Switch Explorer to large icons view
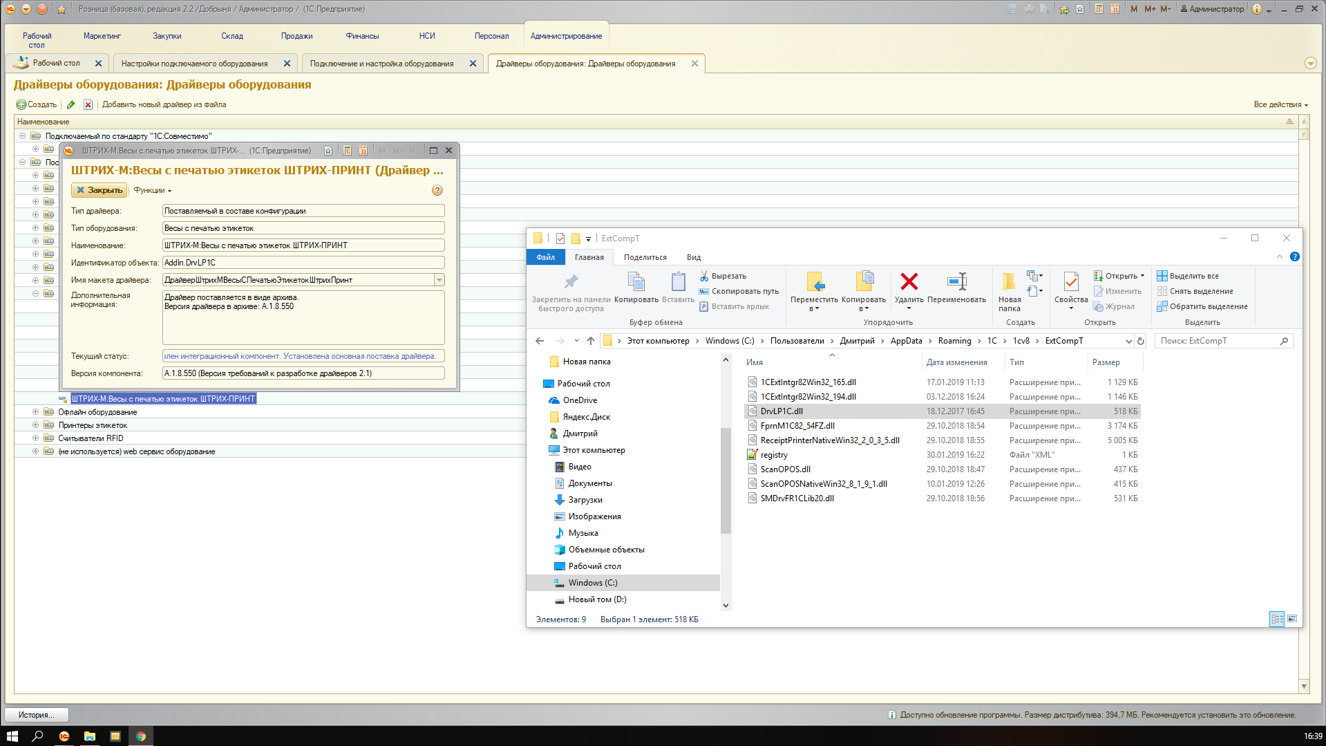This screenshot has height=746, width=1326. (1292, 619)
